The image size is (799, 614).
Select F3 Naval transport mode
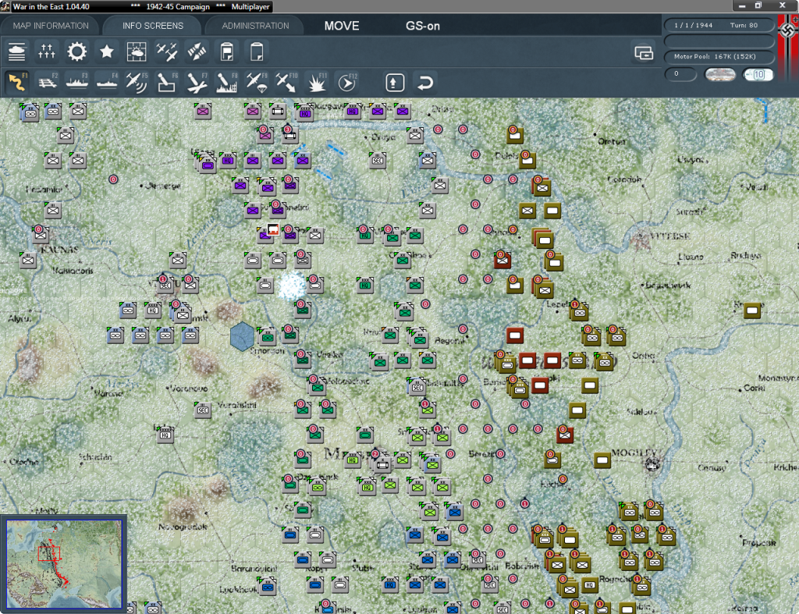77,83
